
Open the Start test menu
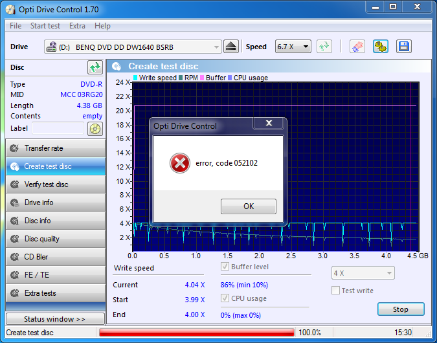pyautogui.click(x=45, y=26)
